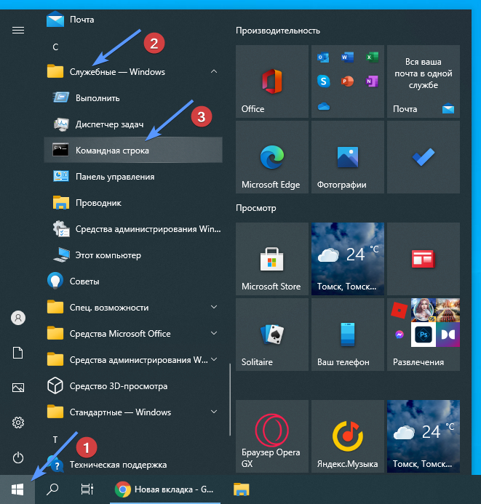481x504 pixels.
Task: Open the red News tile
Action: 424,259
